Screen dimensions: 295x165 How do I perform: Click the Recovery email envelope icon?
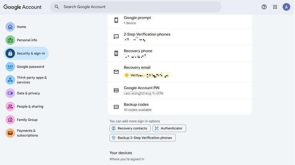[x=116, y=72]
